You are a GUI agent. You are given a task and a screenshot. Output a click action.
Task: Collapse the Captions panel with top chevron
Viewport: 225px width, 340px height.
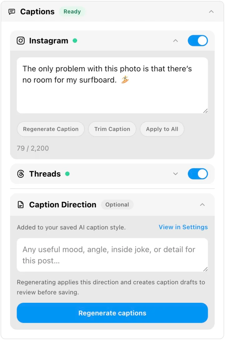(x=211, y=12)
